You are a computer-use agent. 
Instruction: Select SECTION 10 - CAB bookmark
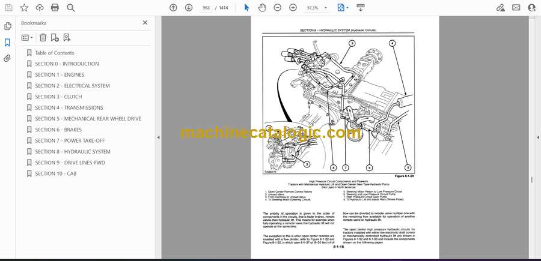click(x=55, y=174)
